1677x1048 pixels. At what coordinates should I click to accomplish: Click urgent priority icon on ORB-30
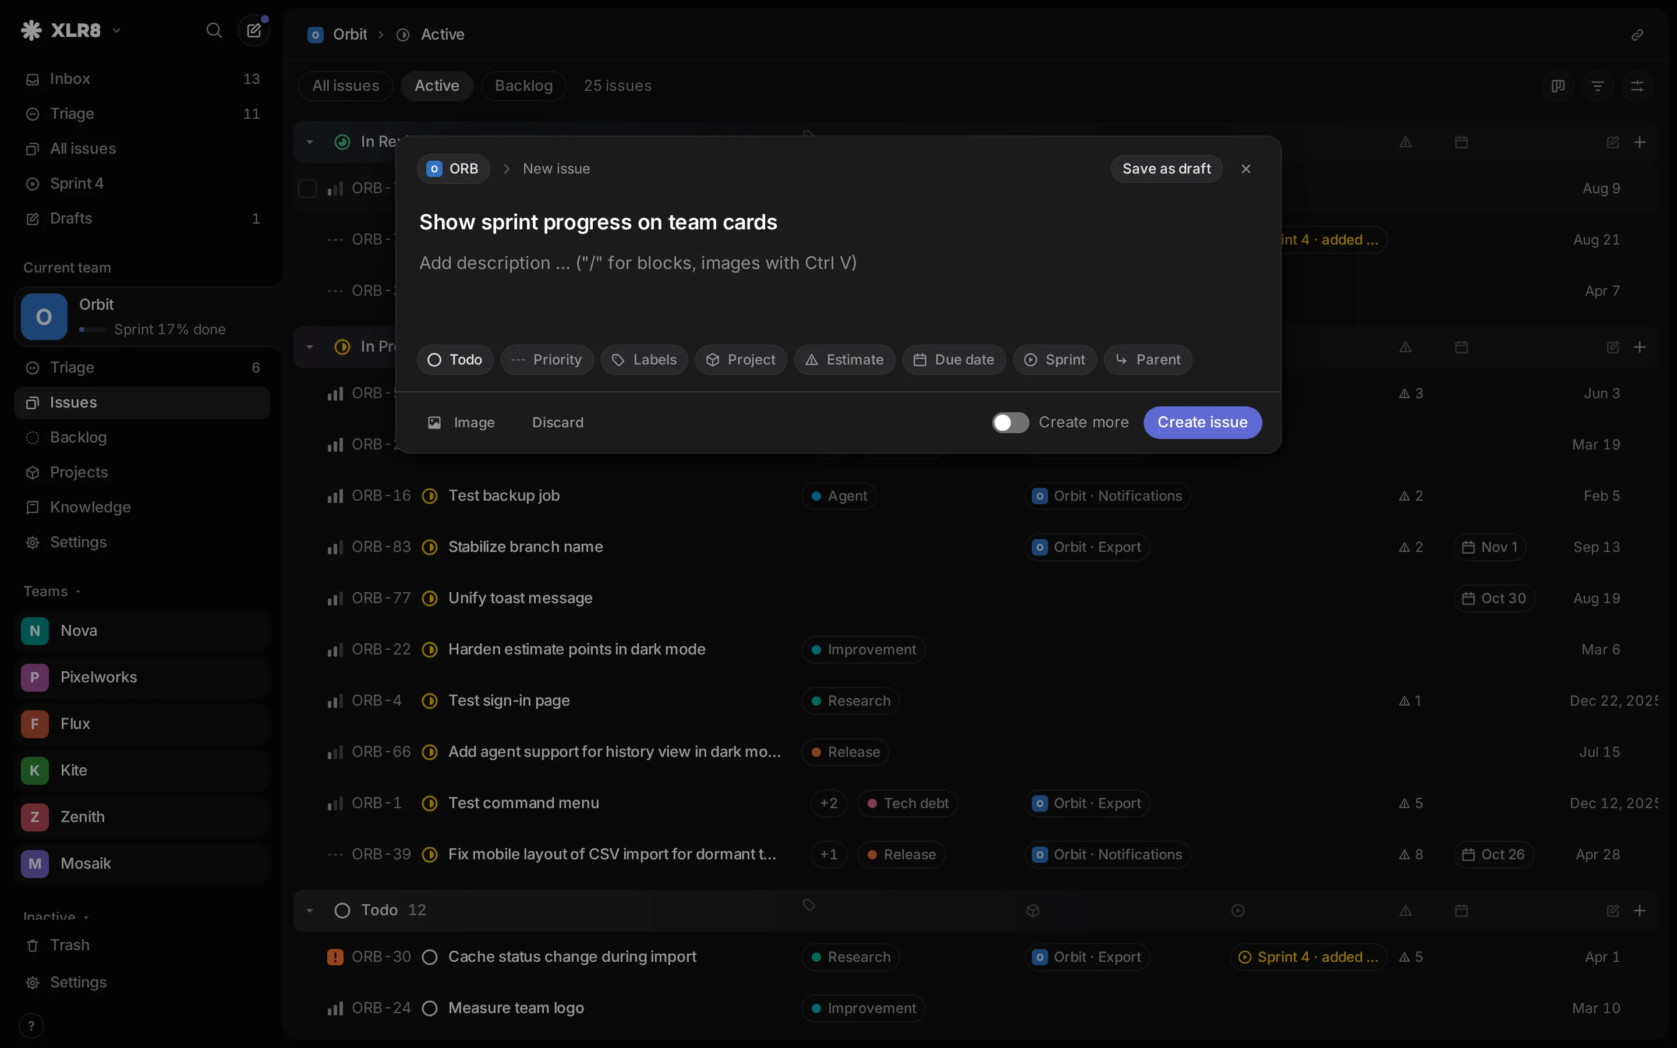[x=335, y=957]
